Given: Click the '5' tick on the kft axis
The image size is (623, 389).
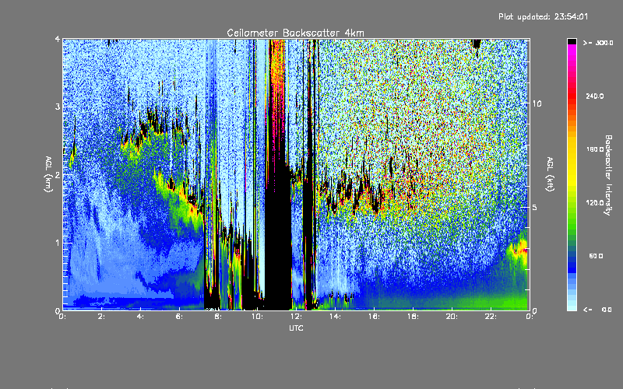Looking at the screenshot, I should 534,208.
